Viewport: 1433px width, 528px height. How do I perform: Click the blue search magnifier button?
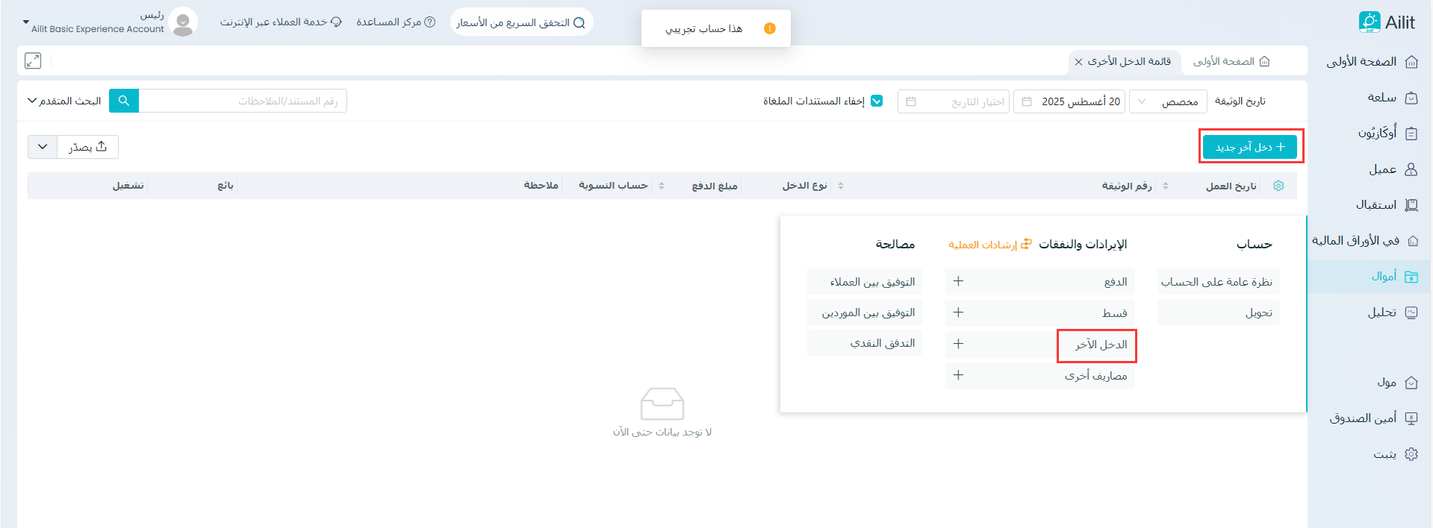coord(124,101)
